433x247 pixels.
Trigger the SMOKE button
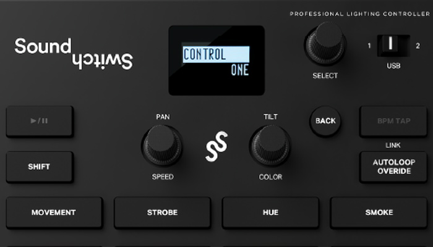[x=379, y=212]
